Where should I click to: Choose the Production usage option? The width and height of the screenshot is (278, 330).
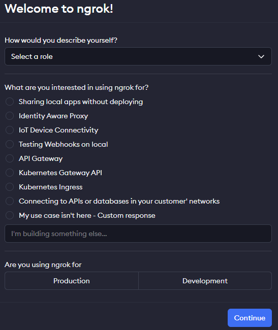[72, 281]
